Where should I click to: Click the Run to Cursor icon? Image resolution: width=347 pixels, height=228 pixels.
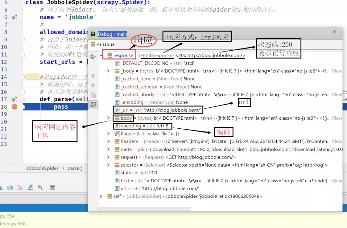(x=40, y=187)
